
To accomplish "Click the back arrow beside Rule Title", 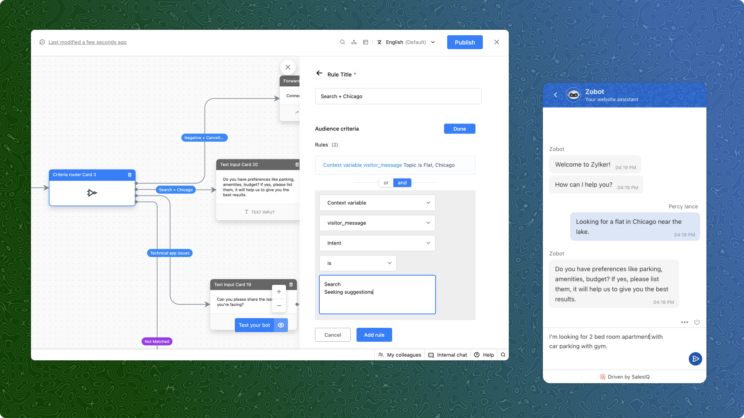I will point(319,73).
